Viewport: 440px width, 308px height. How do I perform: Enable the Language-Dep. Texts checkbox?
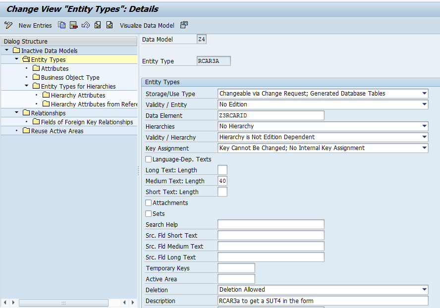coord(149,159)
